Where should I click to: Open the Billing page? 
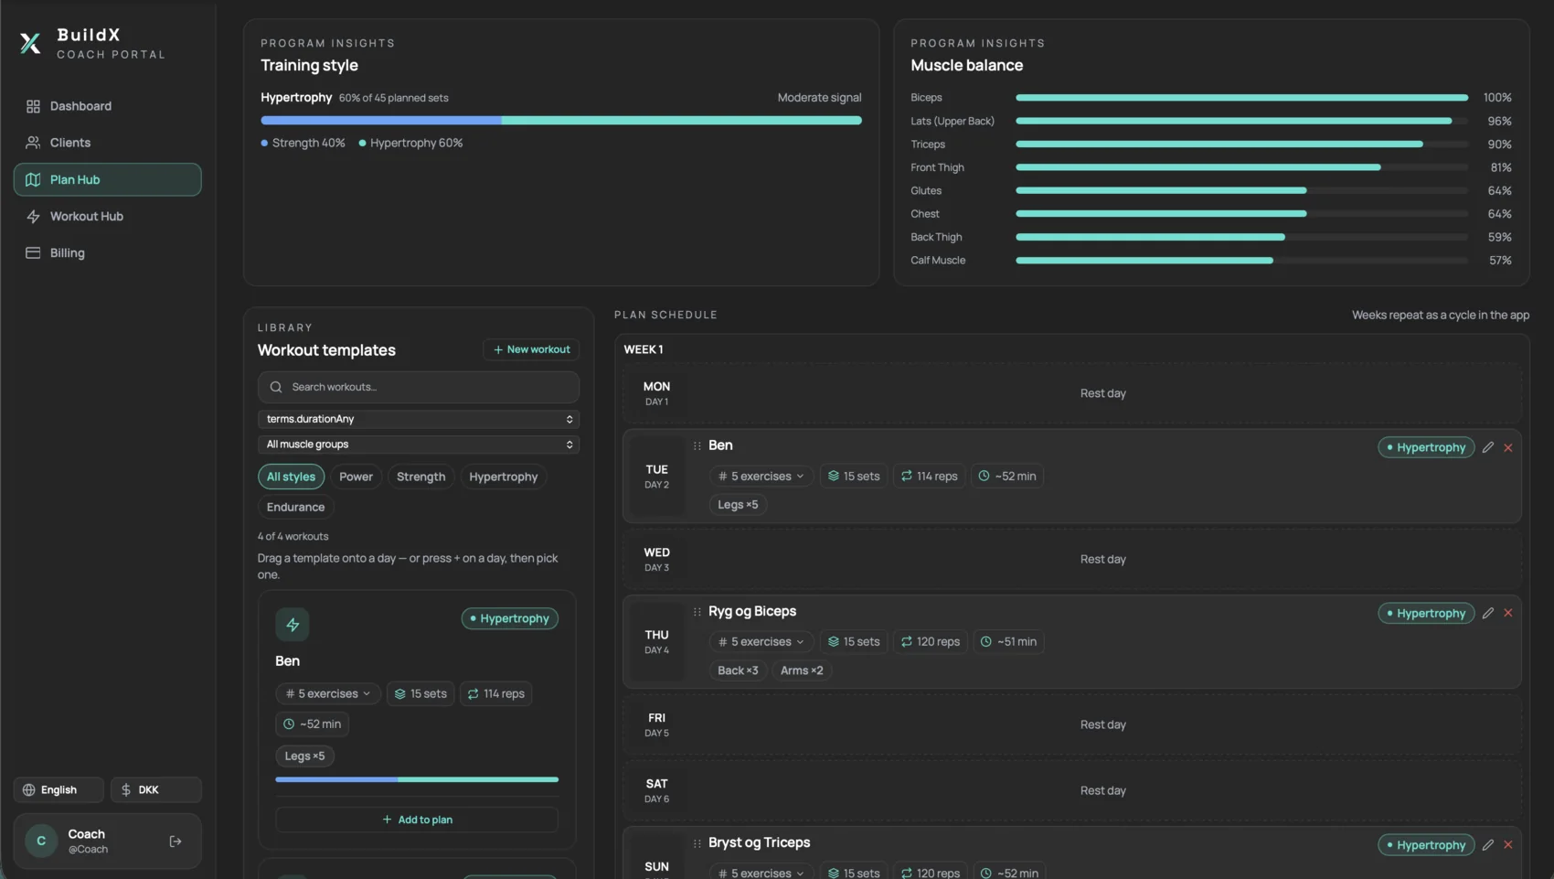107,252
